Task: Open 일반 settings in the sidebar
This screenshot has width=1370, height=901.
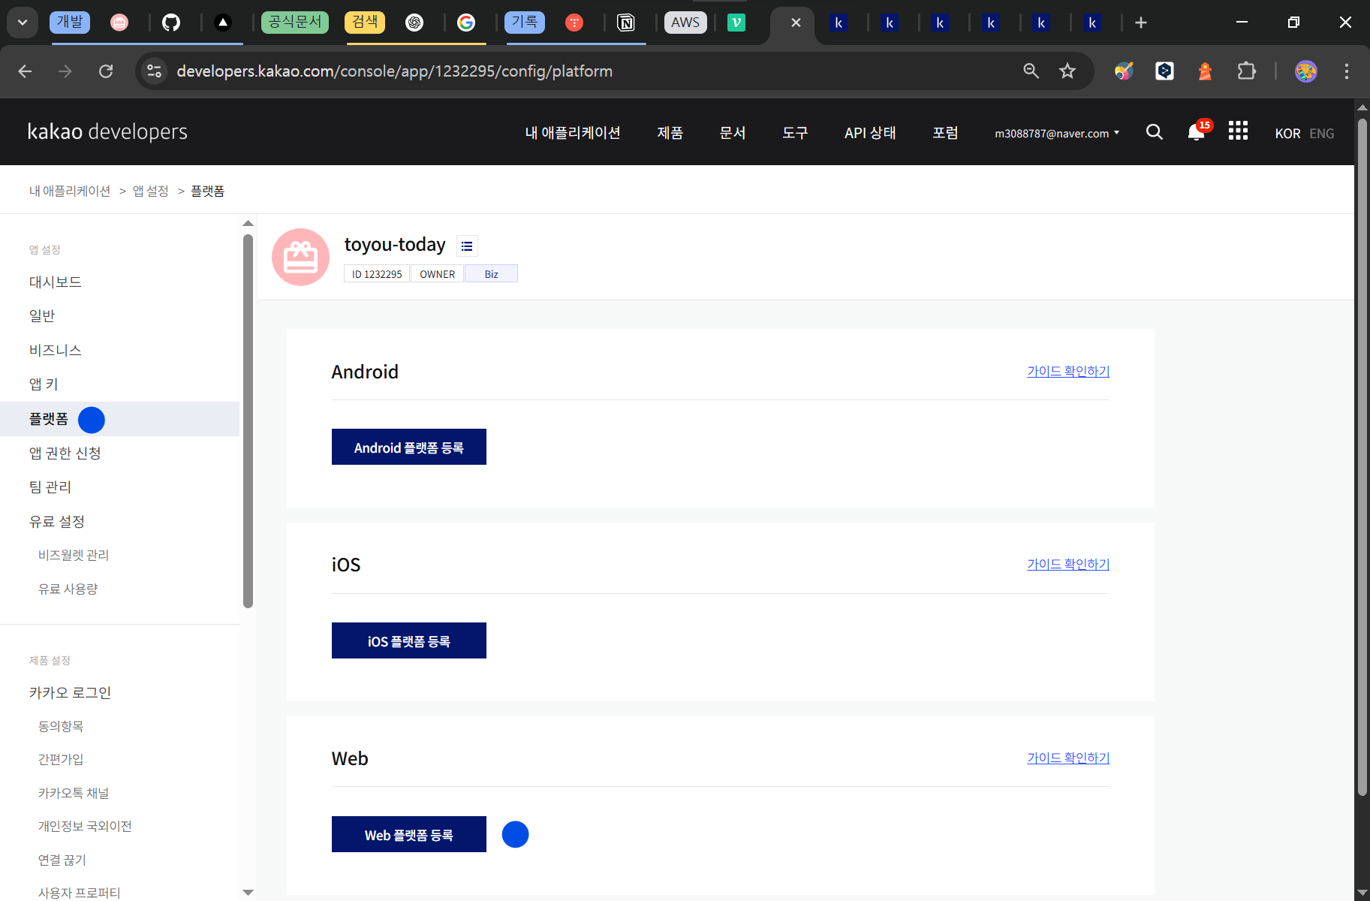Action: 42,316
